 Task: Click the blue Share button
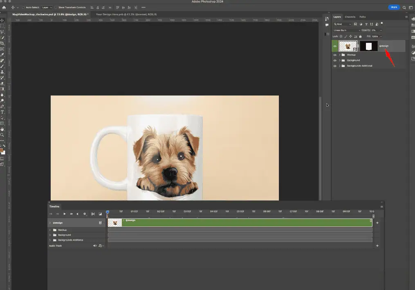pos(394,7)
